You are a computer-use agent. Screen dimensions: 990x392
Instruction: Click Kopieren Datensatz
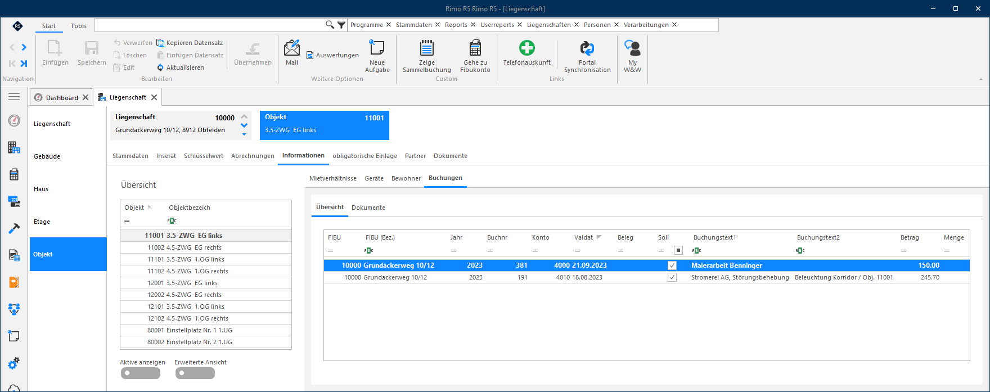190,43
